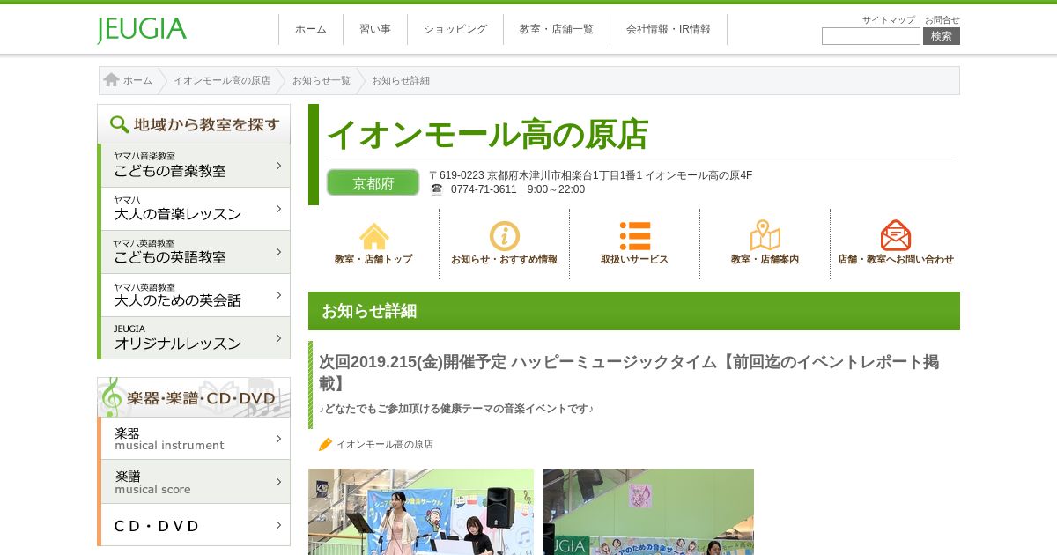Open the right event photo with JEUGIA banner
Image resolution: width=1057 pixels, height=555 pixels.
[x=648, y=512]
